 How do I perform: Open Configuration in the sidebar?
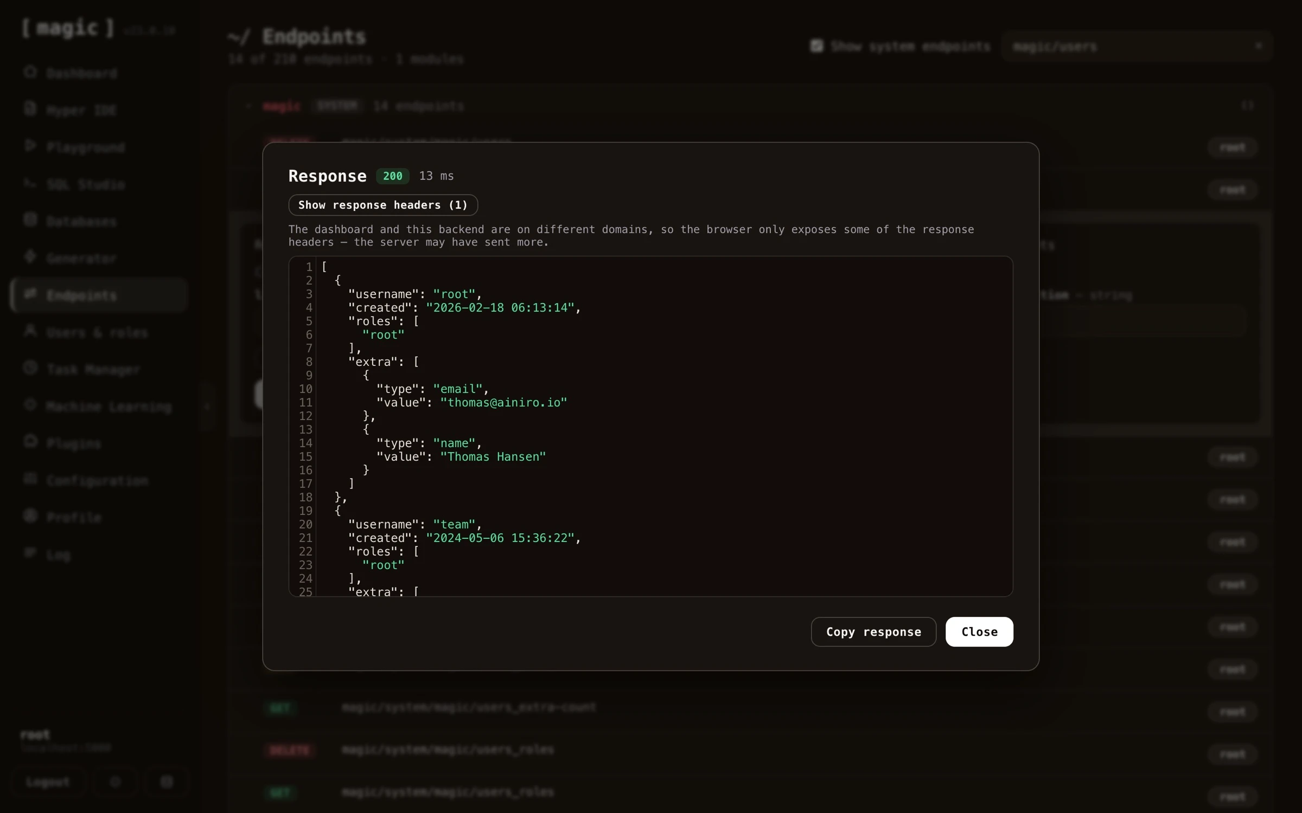click(x=99, y=480)
